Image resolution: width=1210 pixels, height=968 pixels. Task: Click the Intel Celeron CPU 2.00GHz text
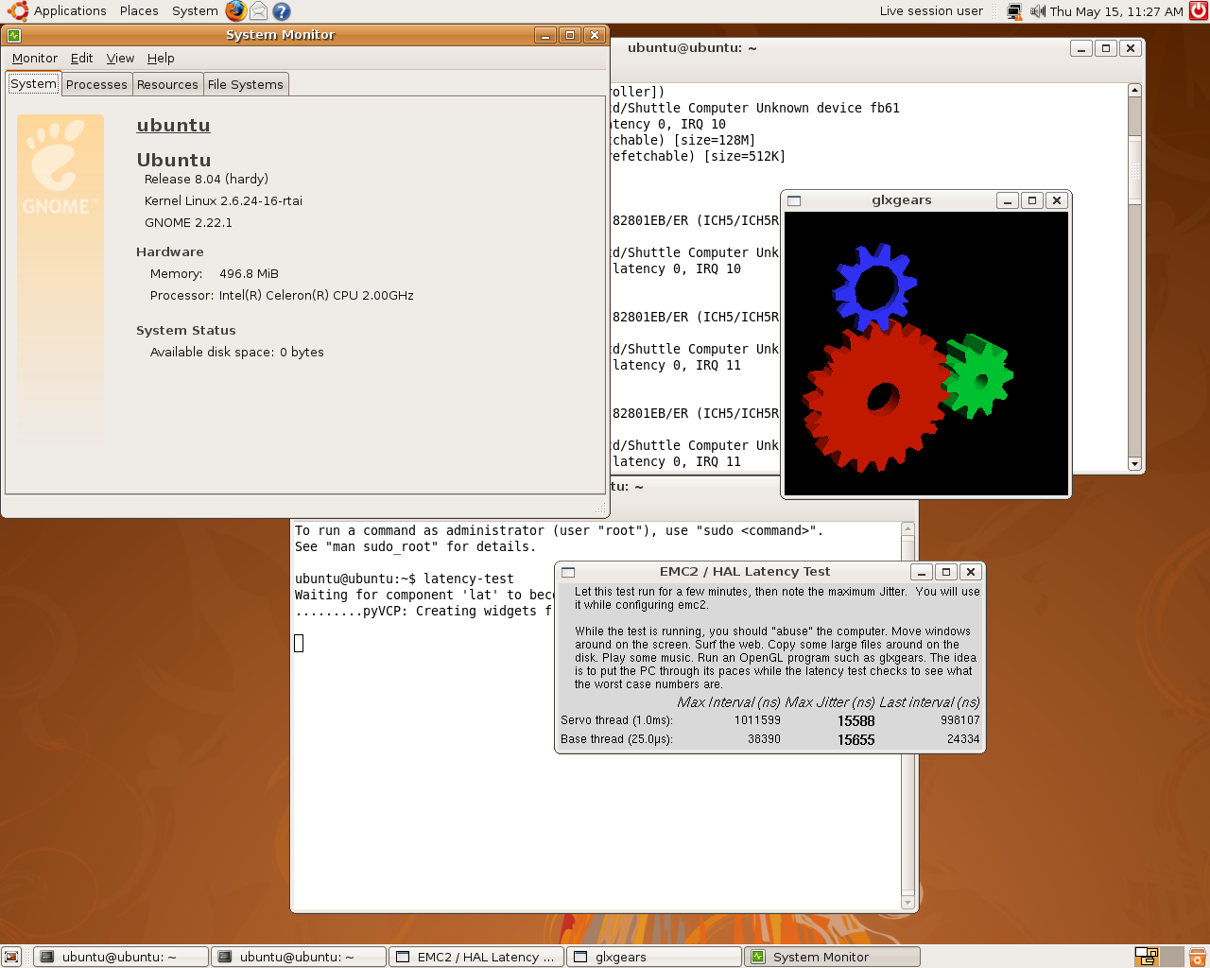point(316,295)
